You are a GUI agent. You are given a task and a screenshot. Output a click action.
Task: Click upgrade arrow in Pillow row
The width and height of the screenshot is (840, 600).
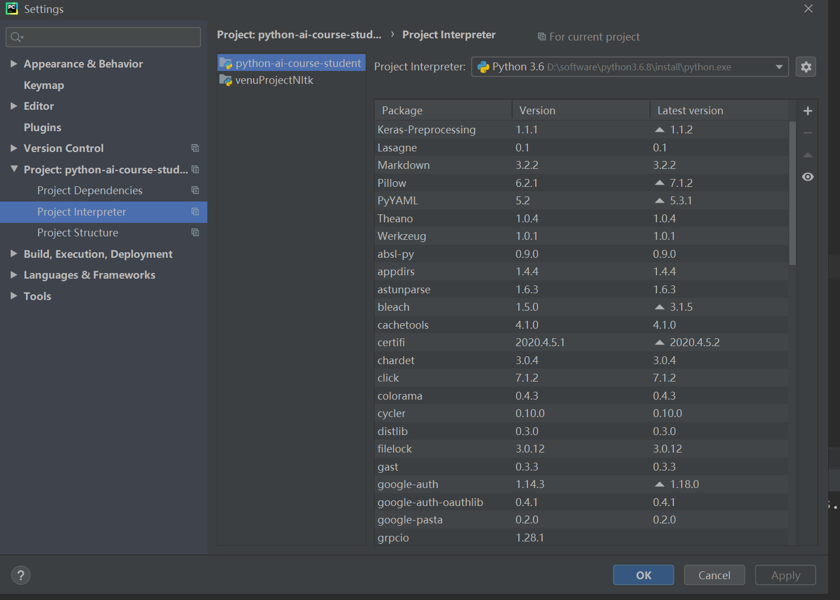[660, 183]
